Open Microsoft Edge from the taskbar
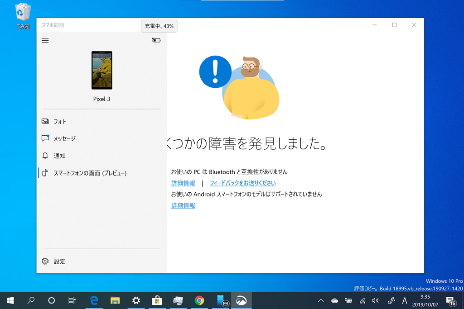Image resolution: width=464 pixels, height=309 pixels. tap(93, 300)
